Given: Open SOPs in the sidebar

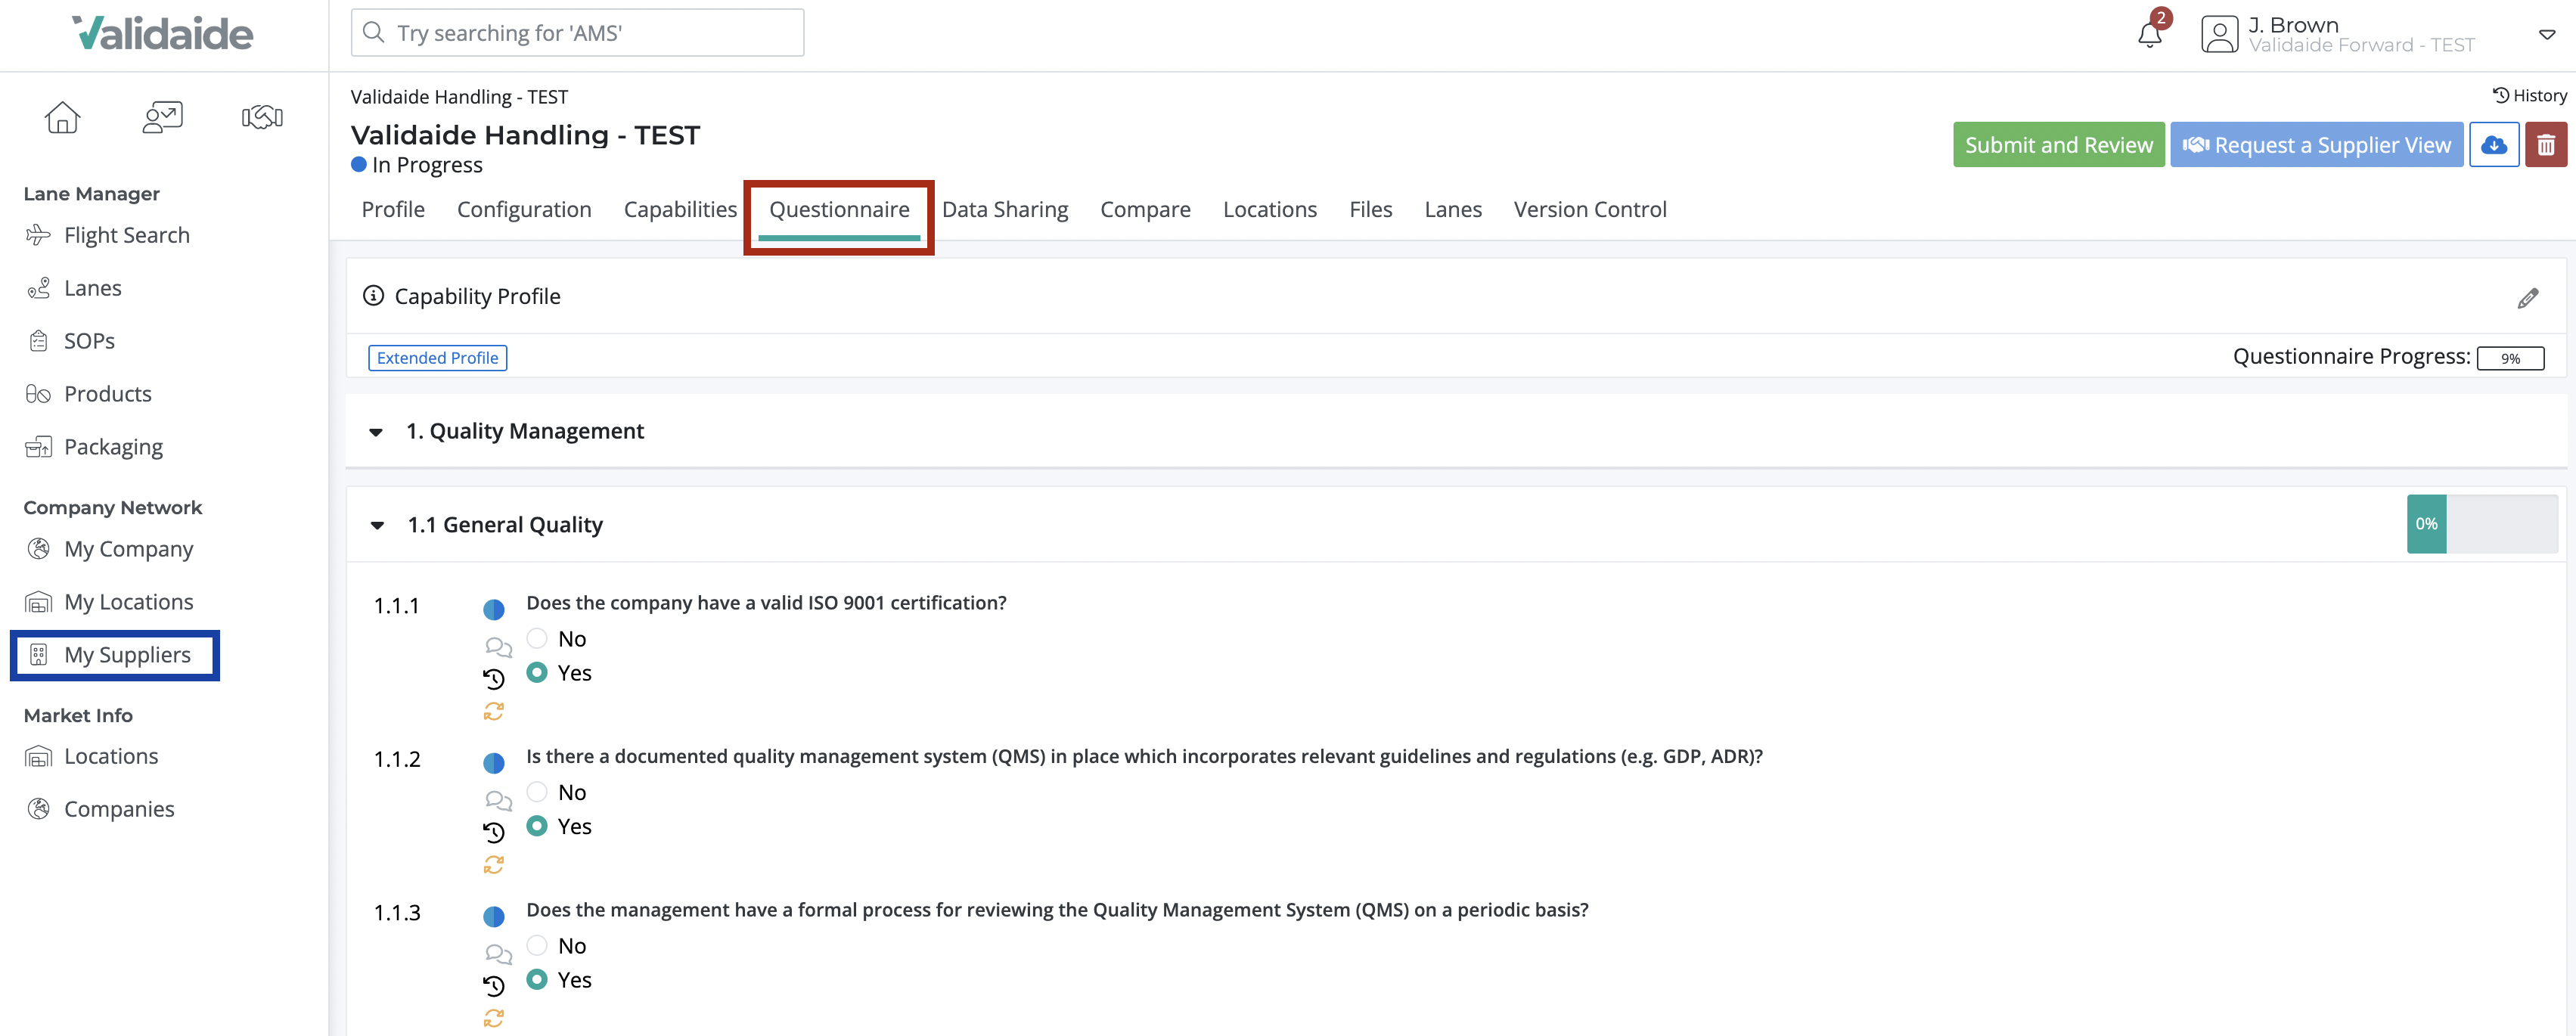Looking at the screenshot, I should click(x=89, y=341).
